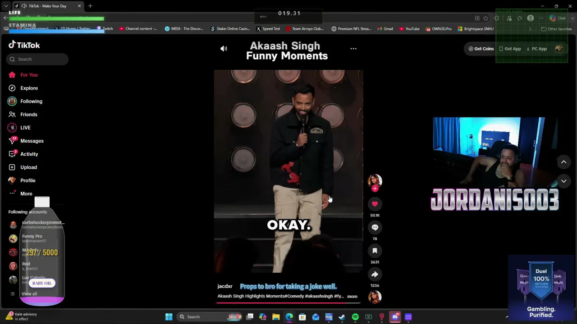Open the Premium NFL Stream bookmark
The image size is (577, 324).
pyautogui.click(x=352, y=29)
